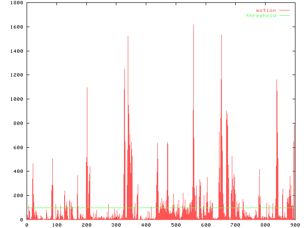Click the x-axis label 100
Viewport: 304px width, 228px height.
56,225
